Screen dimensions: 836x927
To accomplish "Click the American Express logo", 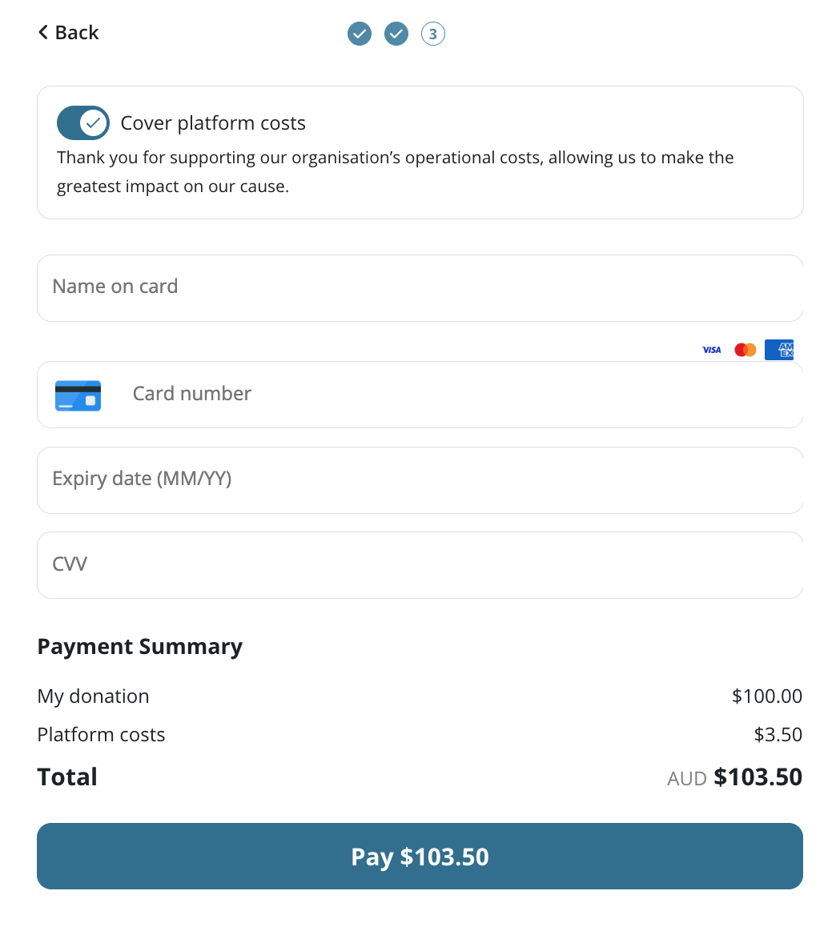I will [778, 350].
